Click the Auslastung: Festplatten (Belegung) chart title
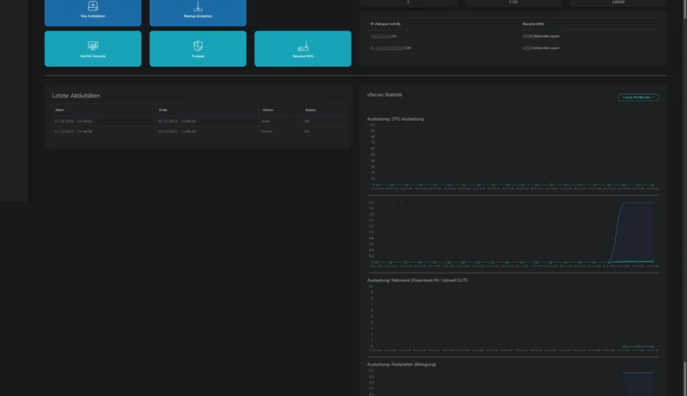Image resolution: width=687 pixels, height=396 pixels. pyautogui.click(x=402, y=364)
